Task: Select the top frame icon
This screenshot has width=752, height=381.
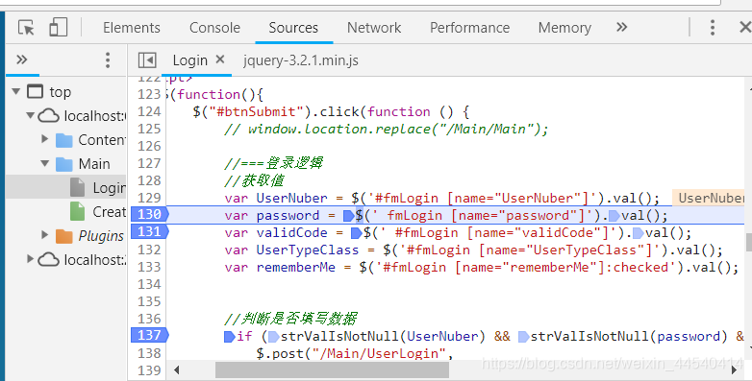Action: point(35,91)
